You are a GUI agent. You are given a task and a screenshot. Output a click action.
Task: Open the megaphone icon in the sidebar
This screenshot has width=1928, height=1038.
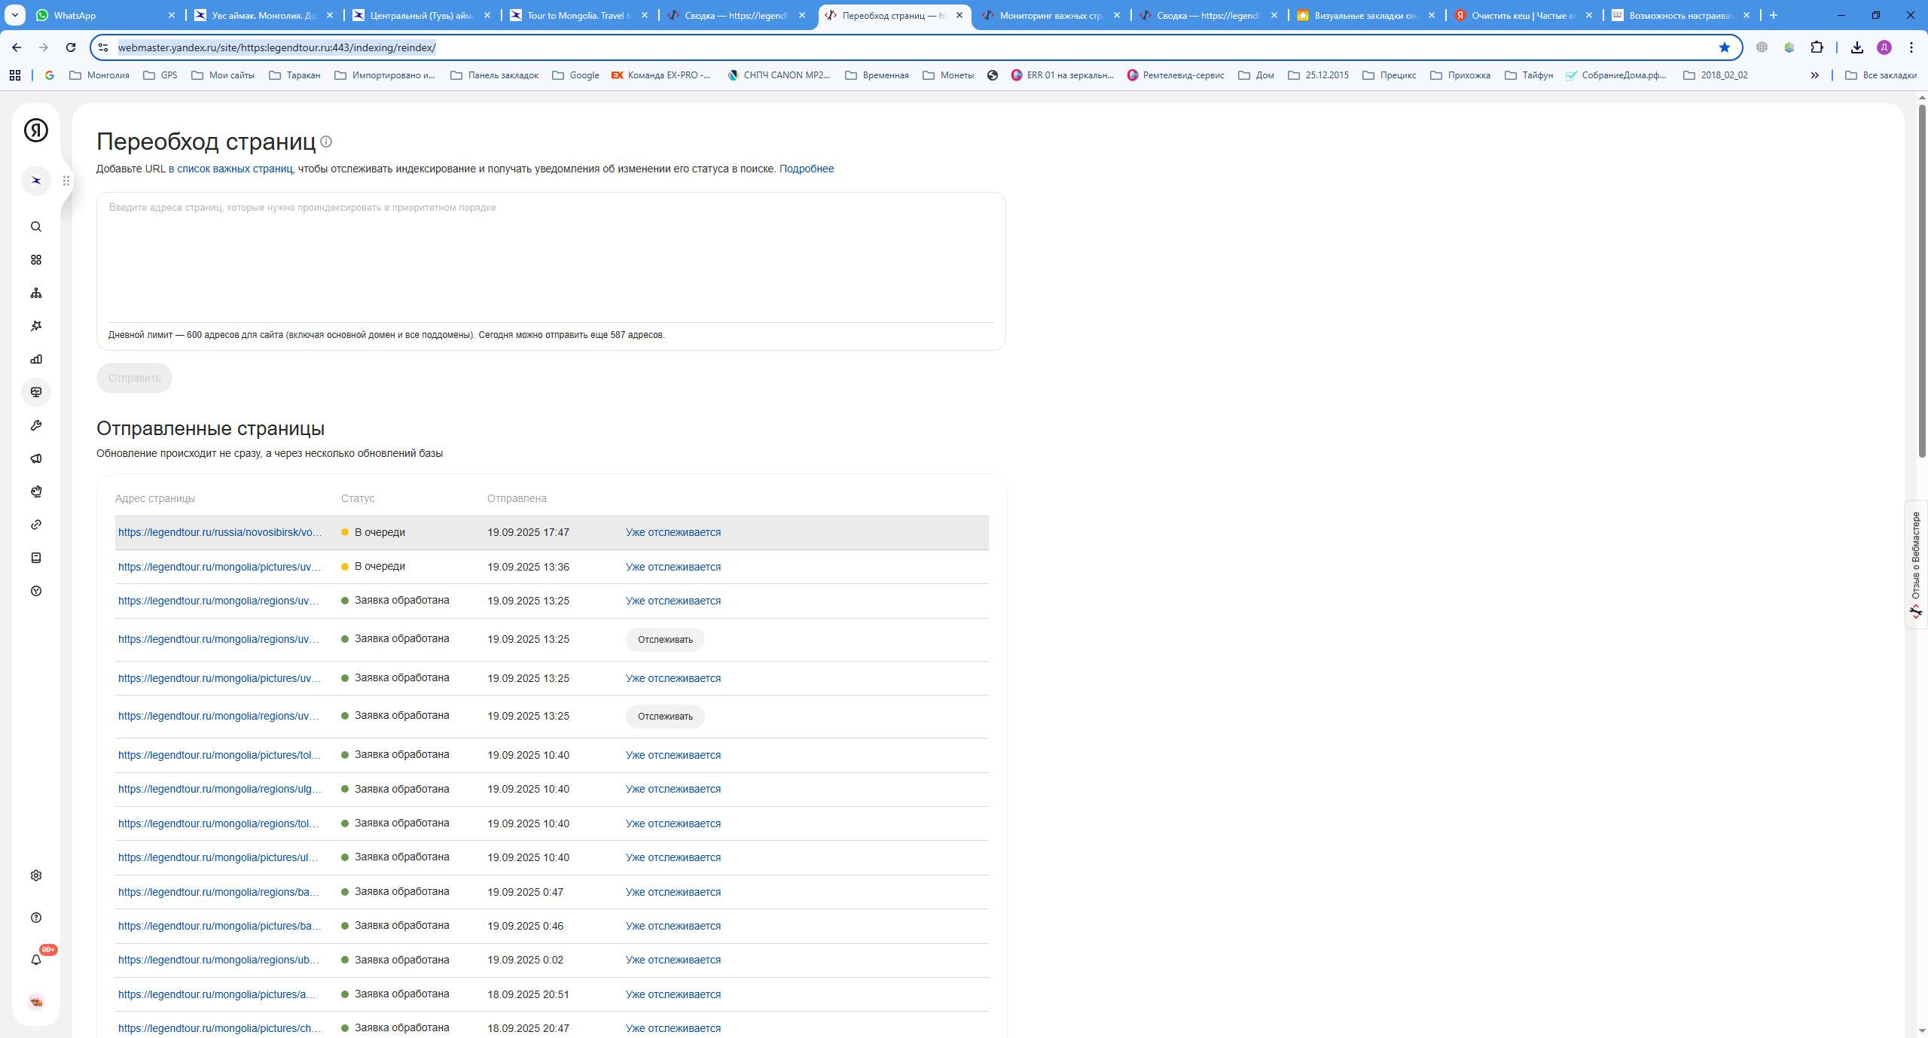[35, 458]
